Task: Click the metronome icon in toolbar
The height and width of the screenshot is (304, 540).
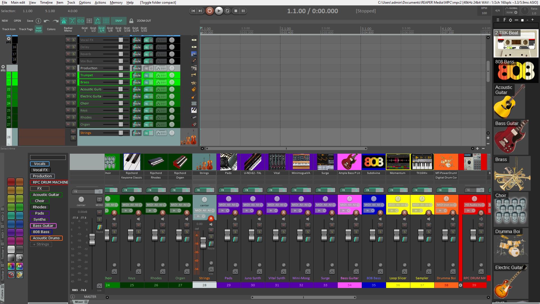Action: [x=64, y=21]
